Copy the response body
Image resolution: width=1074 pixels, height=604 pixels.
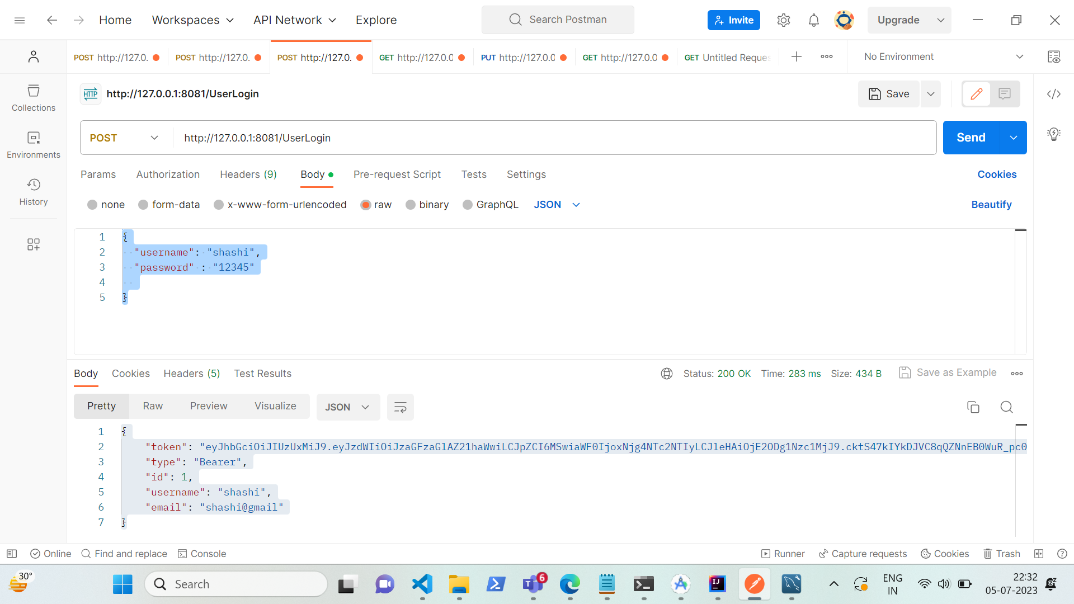(973, 407)
